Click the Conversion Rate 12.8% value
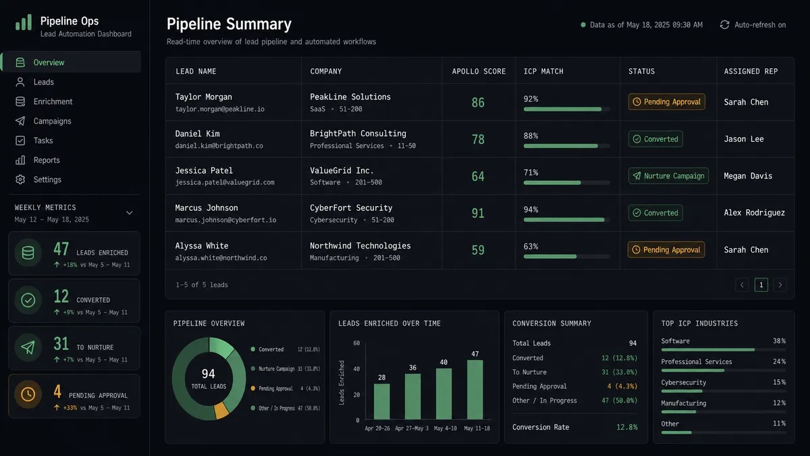 (x=627, y=427)
